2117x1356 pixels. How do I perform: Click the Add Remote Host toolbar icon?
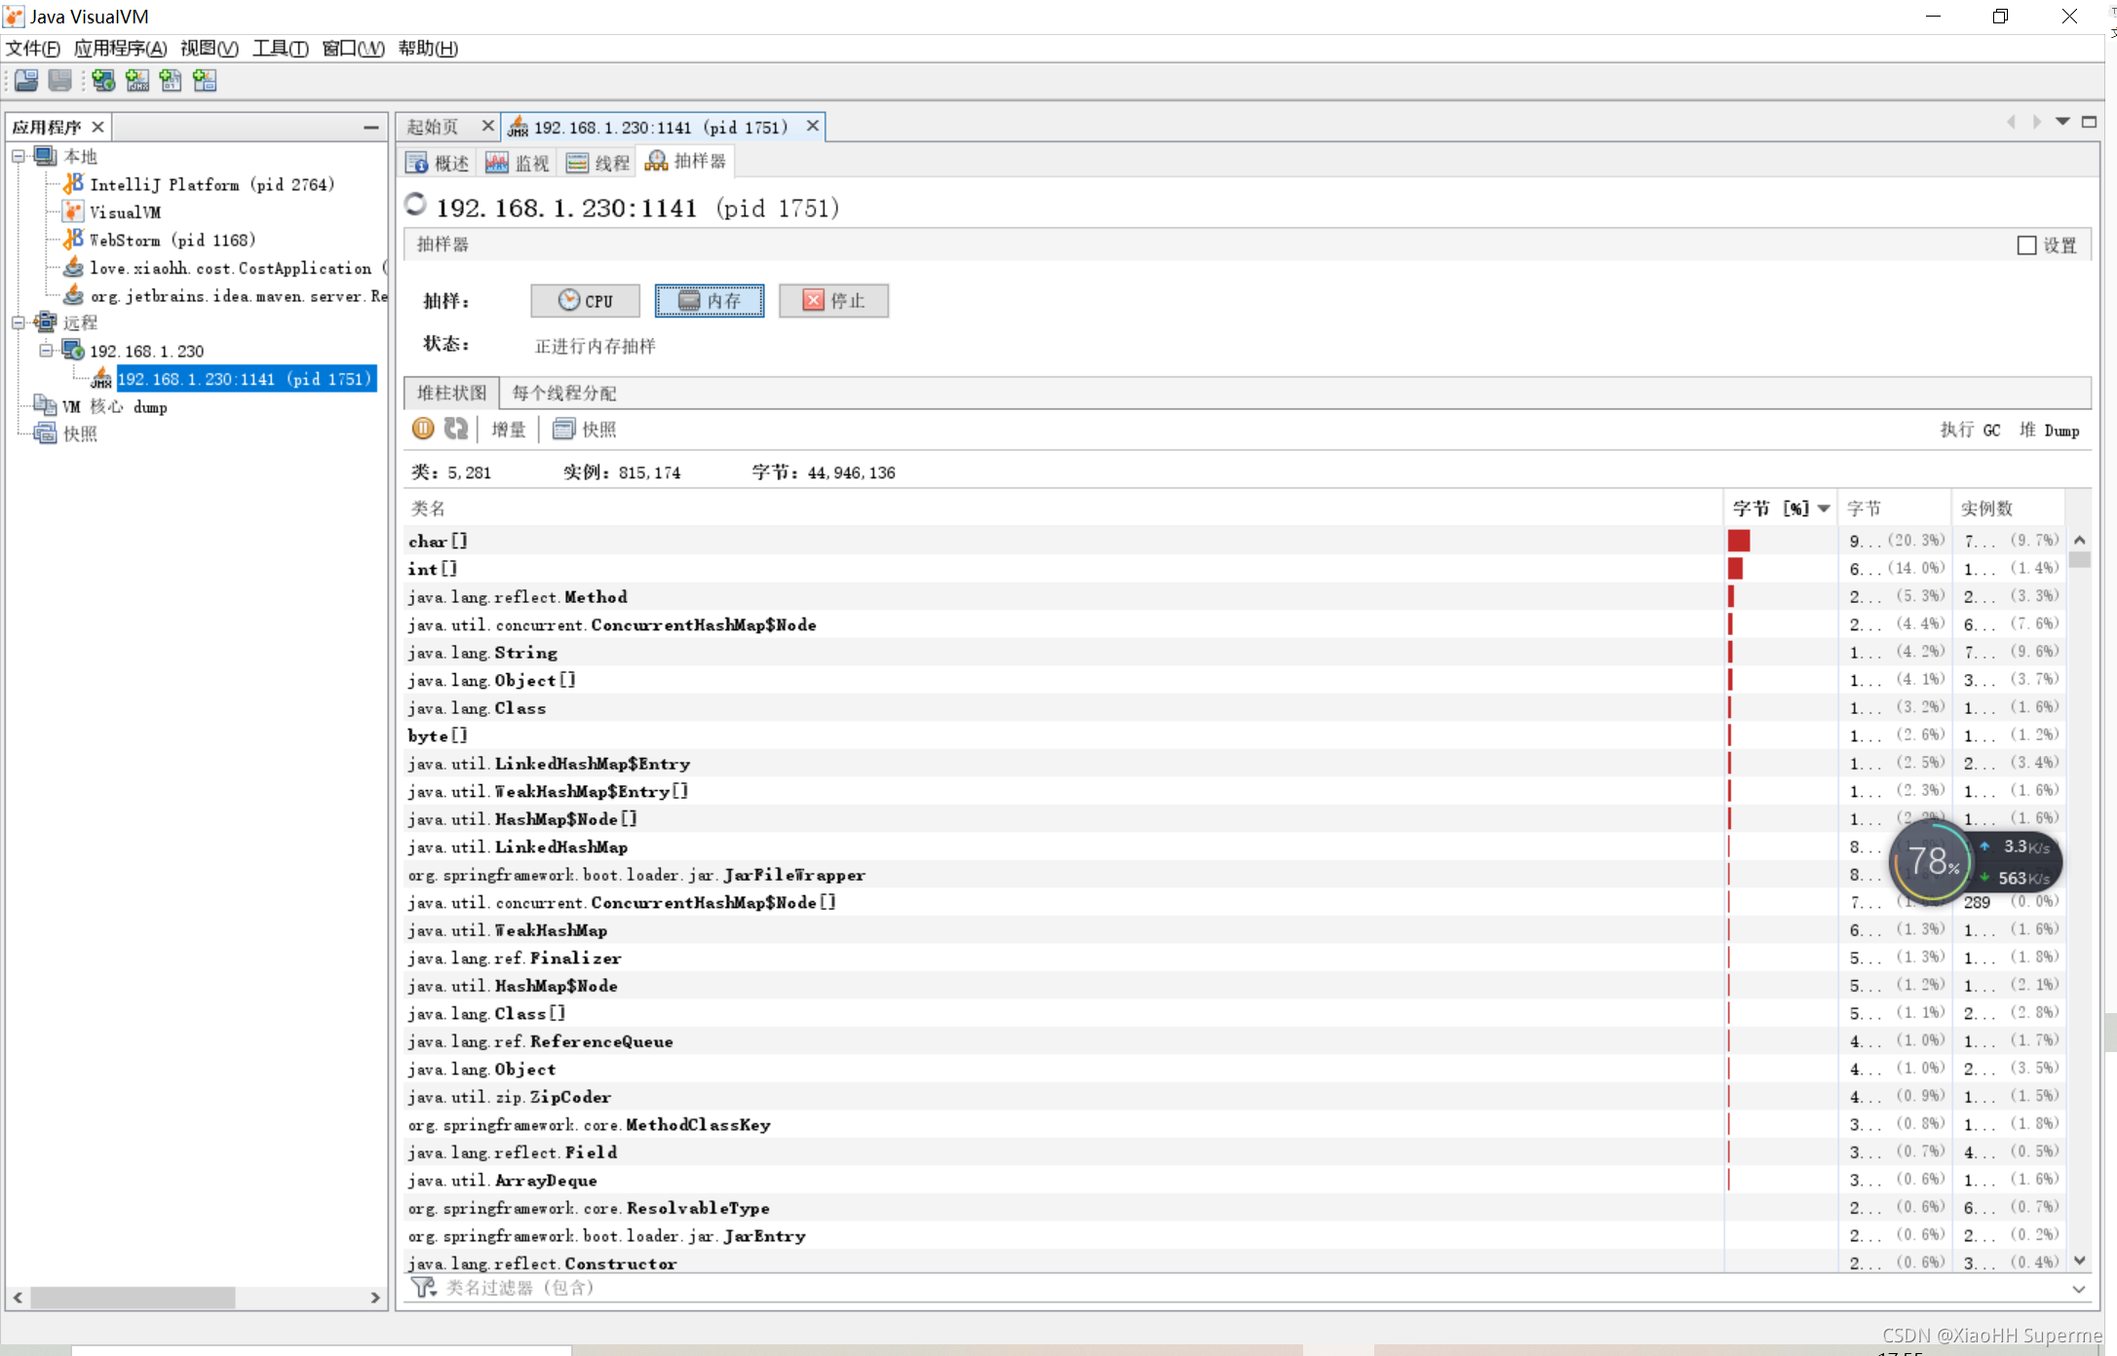point(103,81)
